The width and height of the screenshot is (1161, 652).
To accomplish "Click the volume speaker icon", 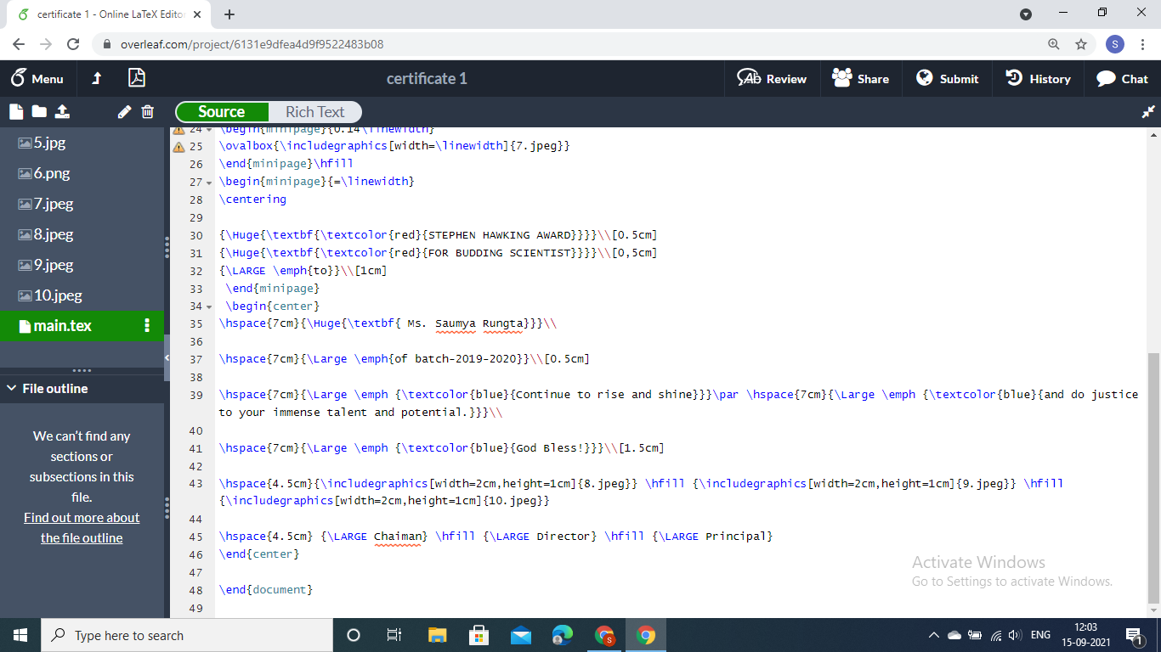I will [1015, 635].
